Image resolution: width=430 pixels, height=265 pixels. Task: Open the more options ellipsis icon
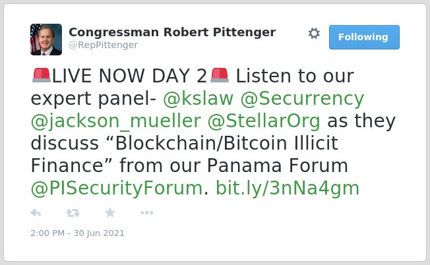click(146, 213)
